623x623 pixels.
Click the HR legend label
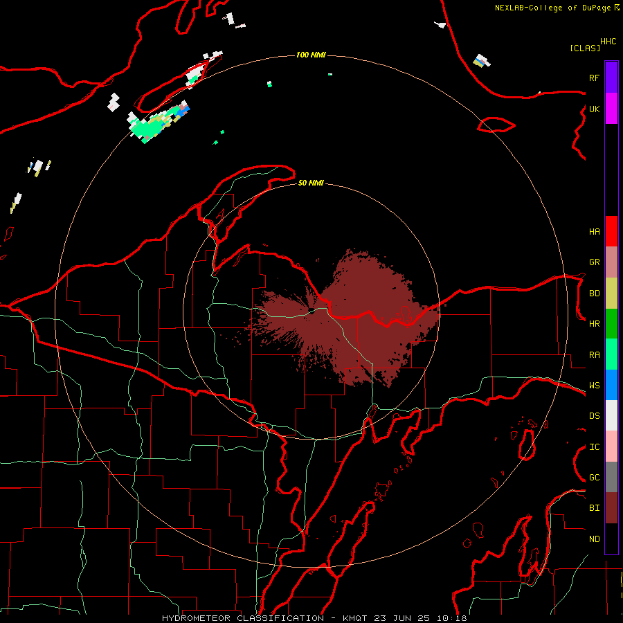point(594,324)
